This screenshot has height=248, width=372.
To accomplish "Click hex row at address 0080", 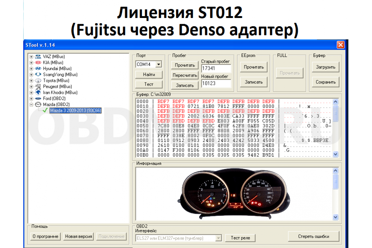I will [234, 140].
